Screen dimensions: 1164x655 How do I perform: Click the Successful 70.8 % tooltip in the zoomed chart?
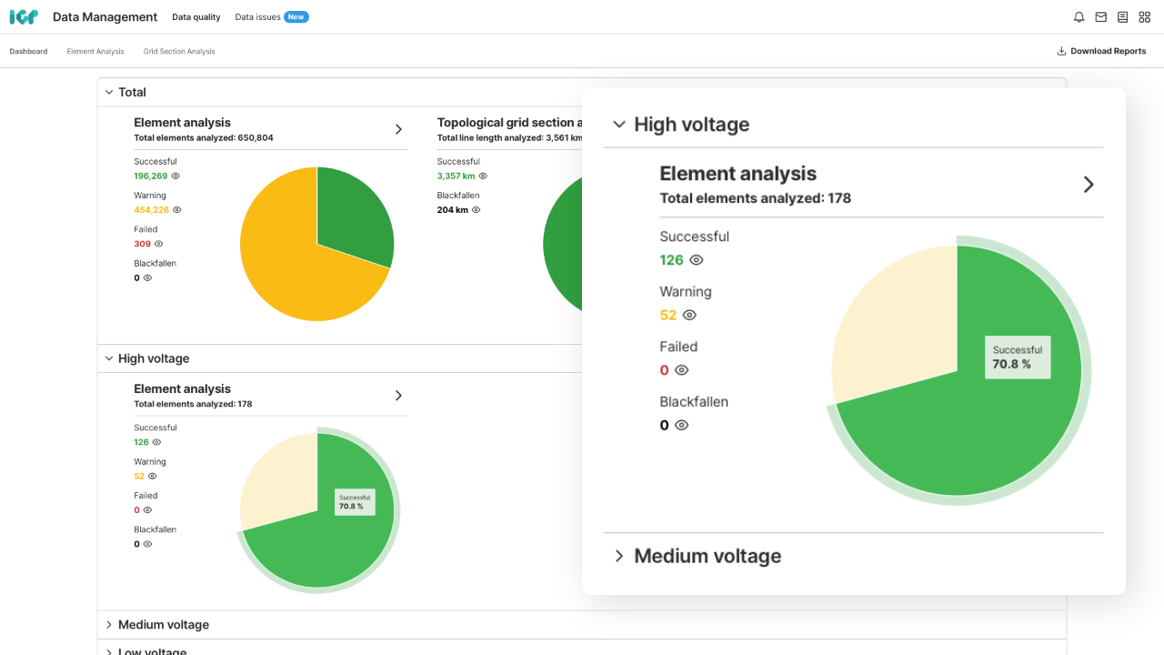pos(1017,357)
